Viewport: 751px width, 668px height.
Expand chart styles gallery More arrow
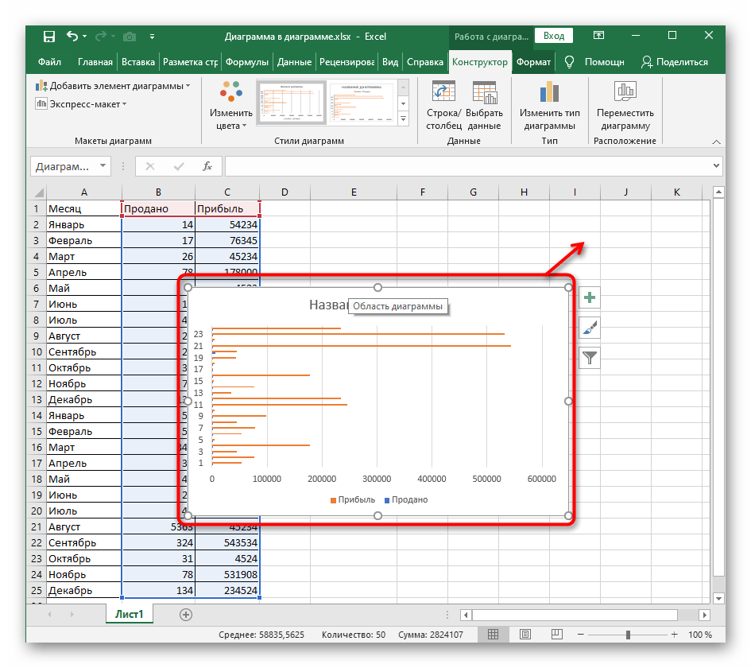pyautogui.click(x=403, y=118)
